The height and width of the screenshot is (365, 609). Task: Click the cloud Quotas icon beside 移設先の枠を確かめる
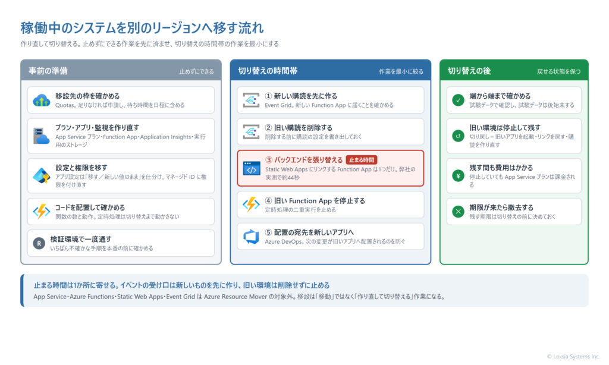click(42, 100)
